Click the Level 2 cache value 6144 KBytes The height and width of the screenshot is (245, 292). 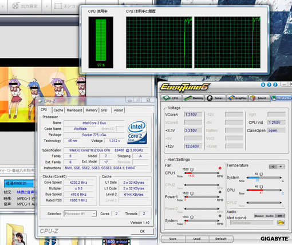pos(133,195)
